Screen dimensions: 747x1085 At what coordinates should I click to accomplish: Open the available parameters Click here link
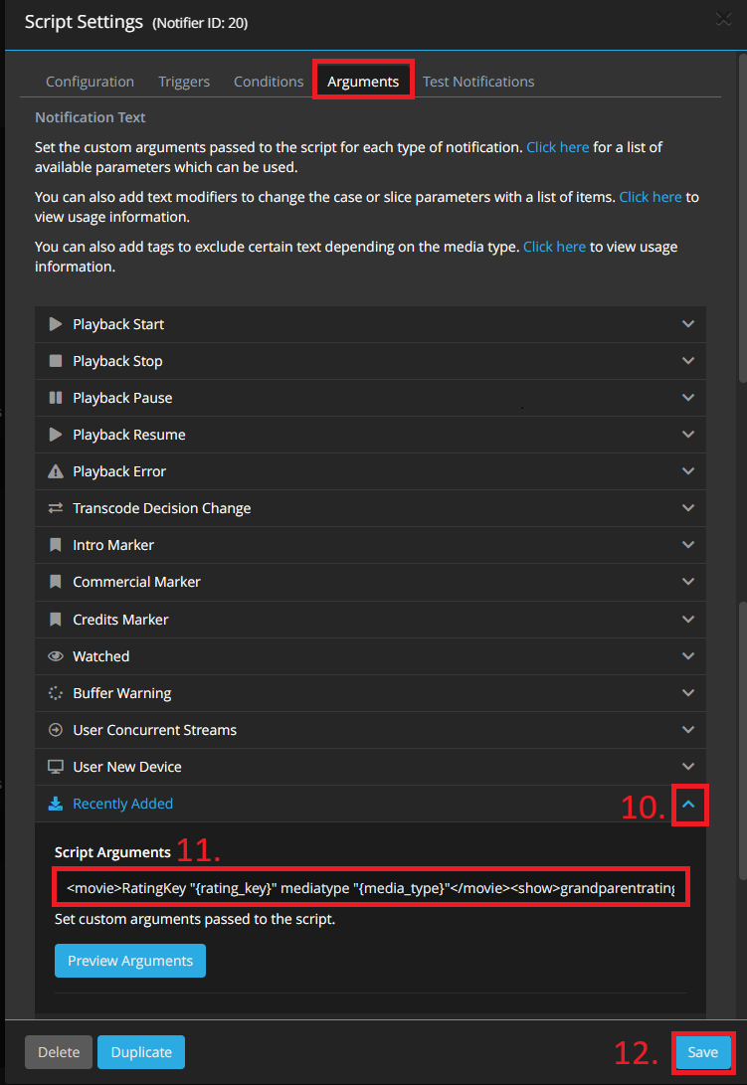click(557, 146)
